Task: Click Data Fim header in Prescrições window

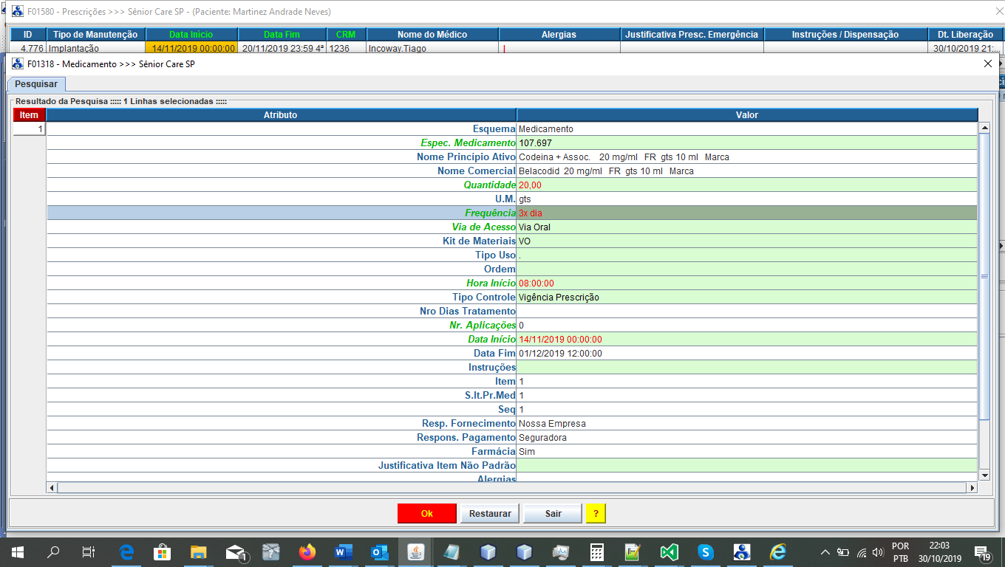Action: pos(282,35)
